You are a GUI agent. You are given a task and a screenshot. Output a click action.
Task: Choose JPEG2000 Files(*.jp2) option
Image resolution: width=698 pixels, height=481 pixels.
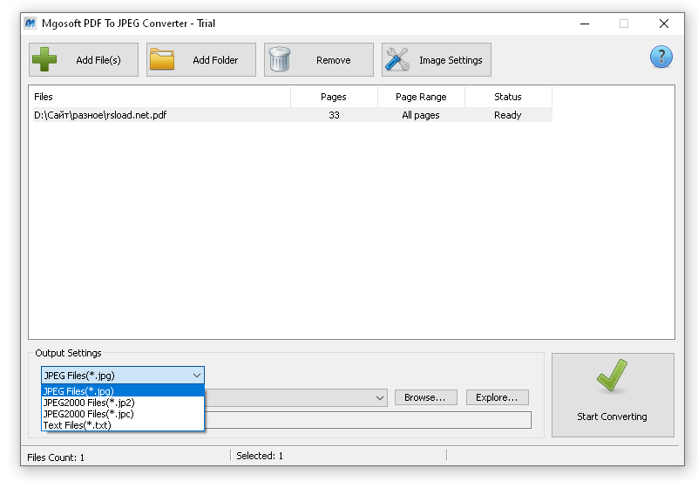click(x=123, y=403)
